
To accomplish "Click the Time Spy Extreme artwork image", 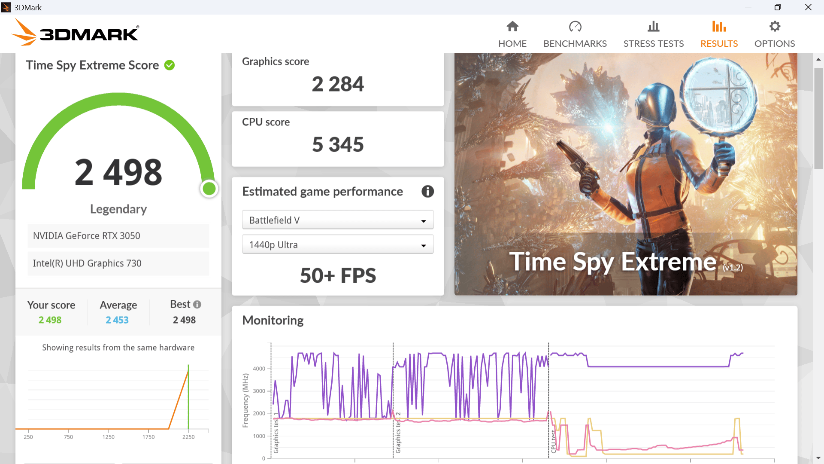I will pos(626,174).
